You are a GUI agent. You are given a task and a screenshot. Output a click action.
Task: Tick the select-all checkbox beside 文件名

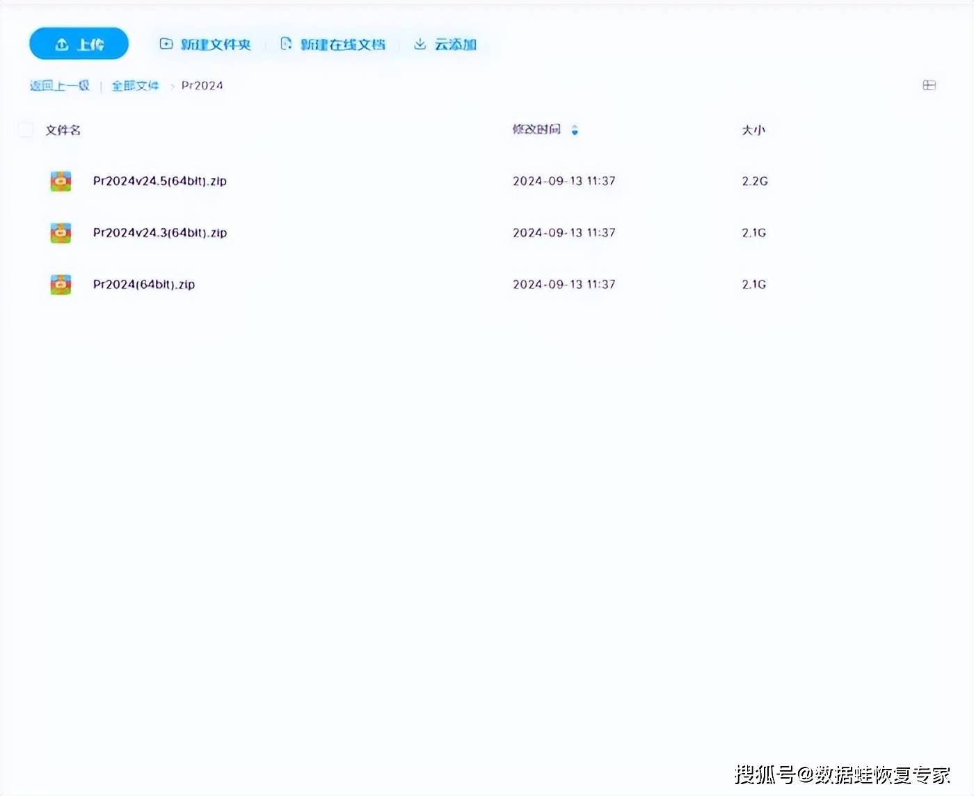point(26,129)
